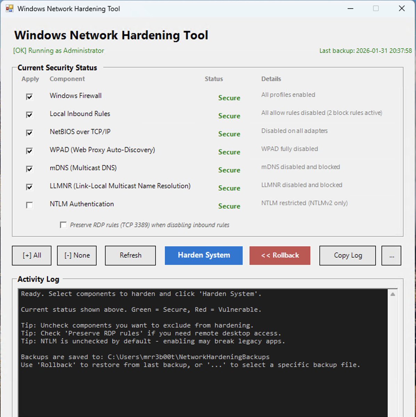Toggle NetBIOS over TCP/IP checkbox

click(x=30, y=133)
